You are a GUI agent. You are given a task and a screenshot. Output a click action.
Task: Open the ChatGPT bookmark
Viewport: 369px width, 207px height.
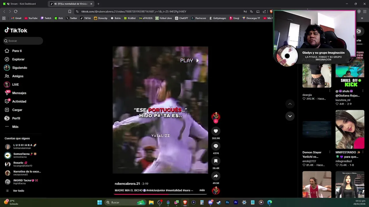[181, 18]
